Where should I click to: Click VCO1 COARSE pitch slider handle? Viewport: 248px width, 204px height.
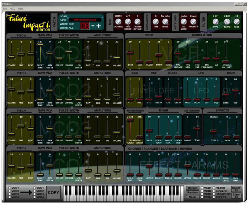[x=12, y=57]
